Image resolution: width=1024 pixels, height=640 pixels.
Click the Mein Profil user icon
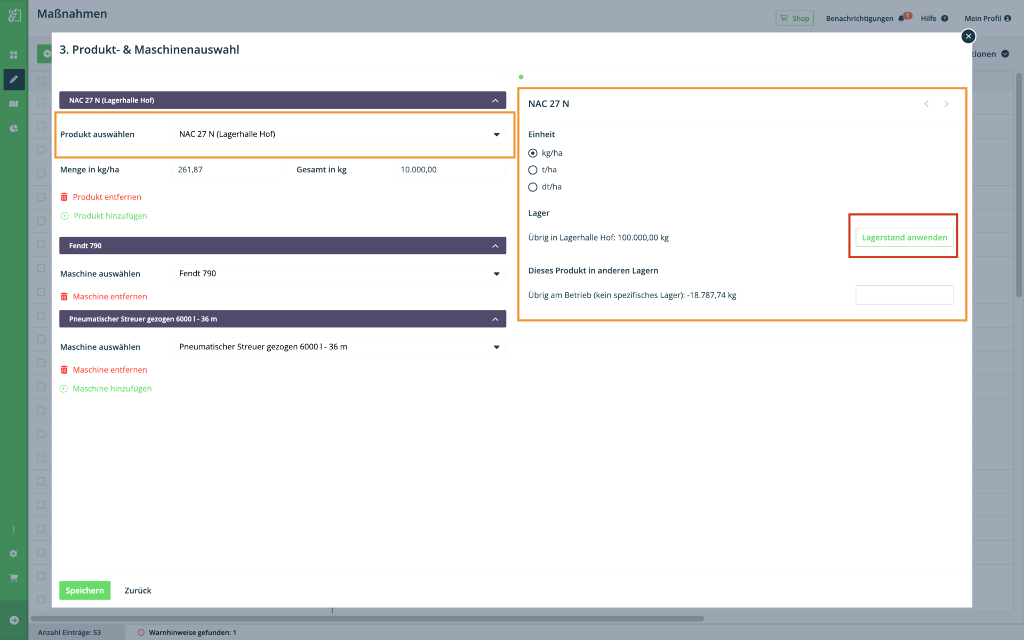1007,18
